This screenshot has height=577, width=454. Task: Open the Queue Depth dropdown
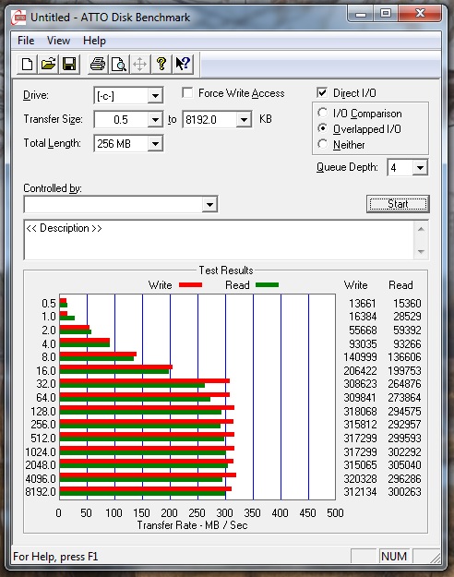pyautogui.click(x=420, y=168)
